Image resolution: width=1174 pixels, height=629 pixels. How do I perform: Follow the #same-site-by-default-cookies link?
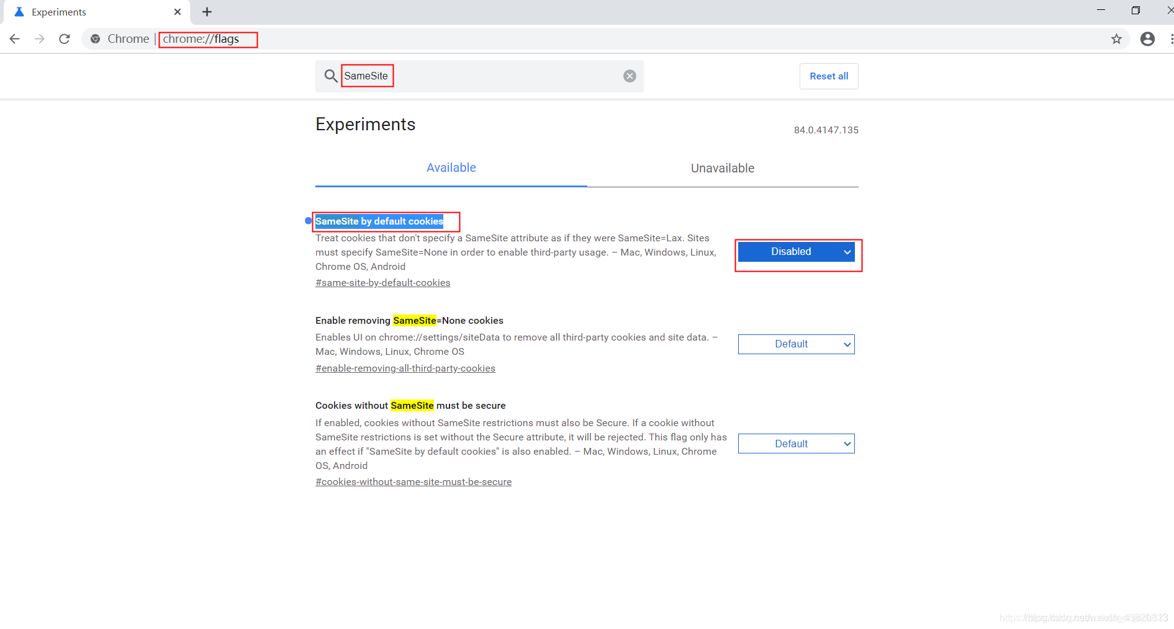point(383,283)
